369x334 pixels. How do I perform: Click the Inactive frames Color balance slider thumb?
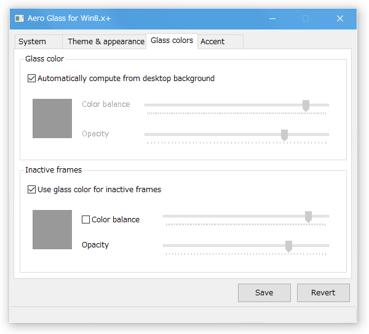click(x=308, y=217)
